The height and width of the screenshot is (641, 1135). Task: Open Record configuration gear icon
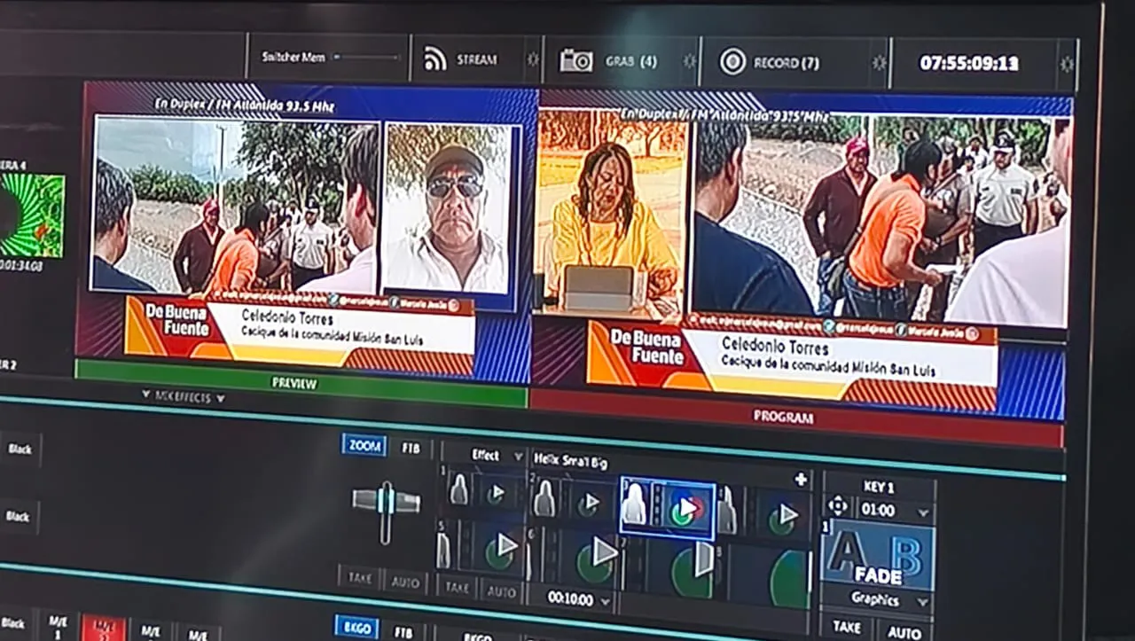[x=879, y=62]
